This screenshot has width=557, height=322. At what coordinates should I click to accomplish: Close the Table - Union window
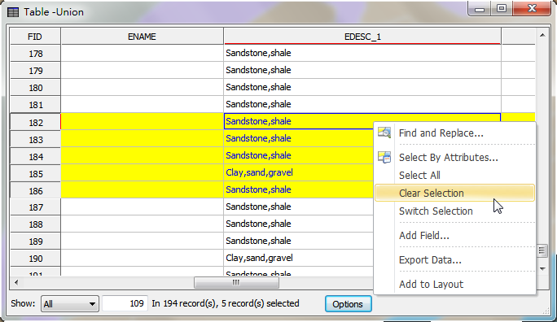[x=532, y=9]
